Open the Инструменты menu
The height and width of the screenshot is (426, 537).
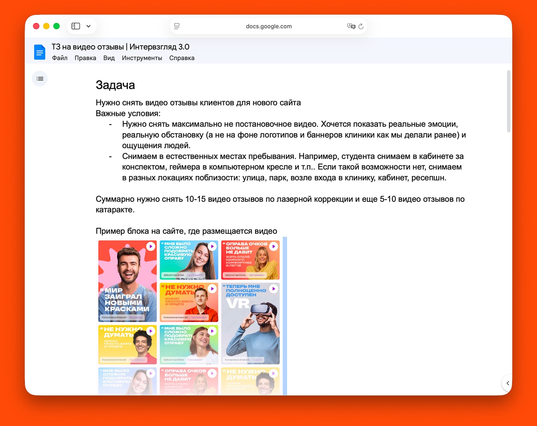[142, 58]
